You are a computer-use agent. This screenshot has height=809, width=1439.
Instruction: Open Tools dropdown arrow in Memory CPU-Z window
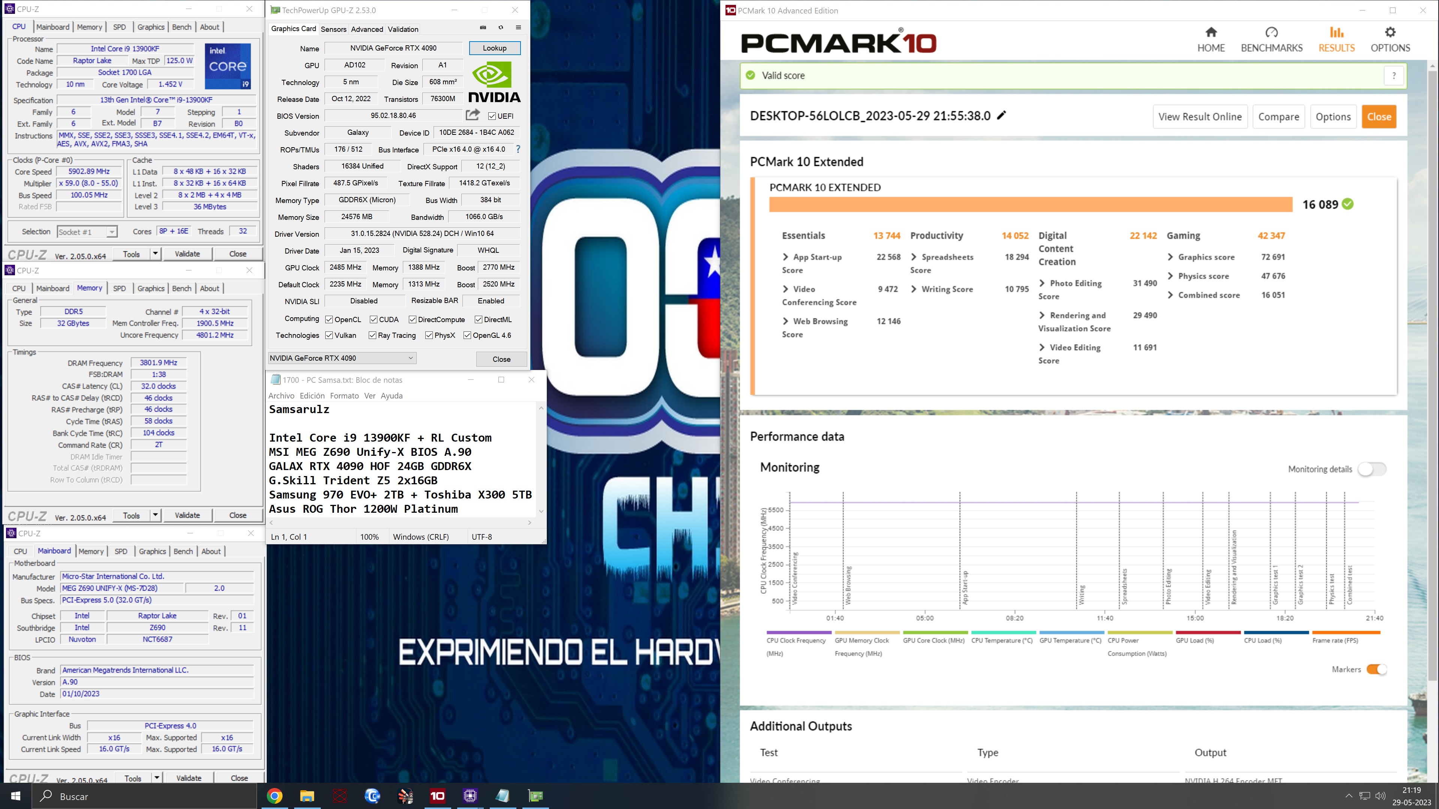click(x=155, y=515)
